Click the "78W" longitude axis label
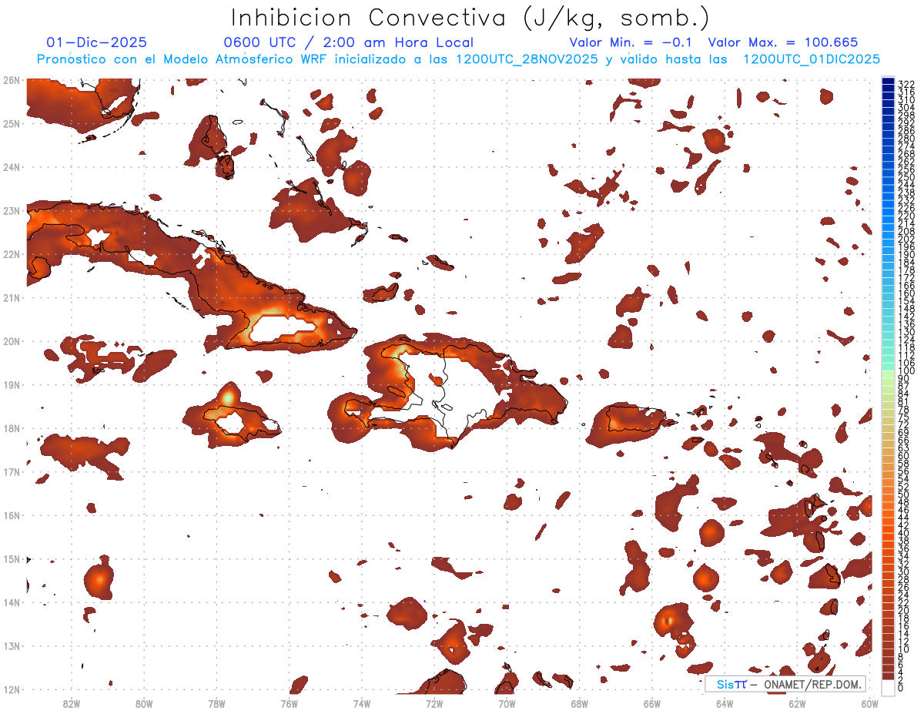Screen dimensions: 924x714 pyautogui.click(x=216, y=703)
